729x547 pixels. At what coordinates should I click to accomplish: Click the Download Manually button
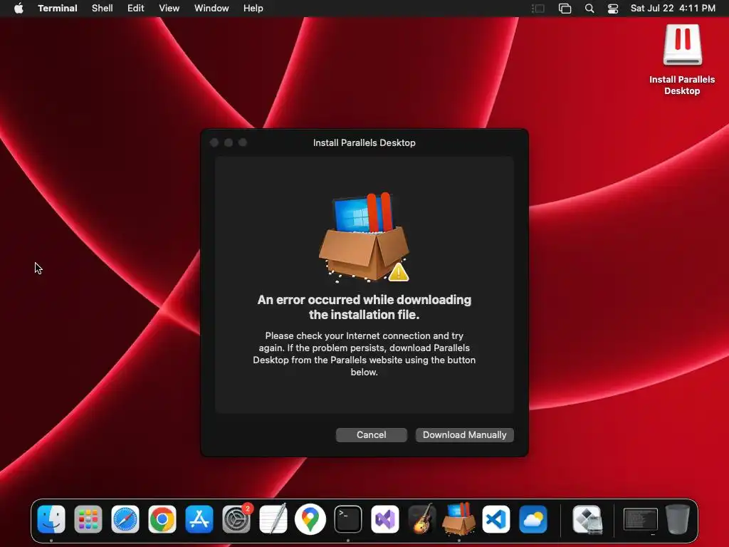click(x=464, y=435)
